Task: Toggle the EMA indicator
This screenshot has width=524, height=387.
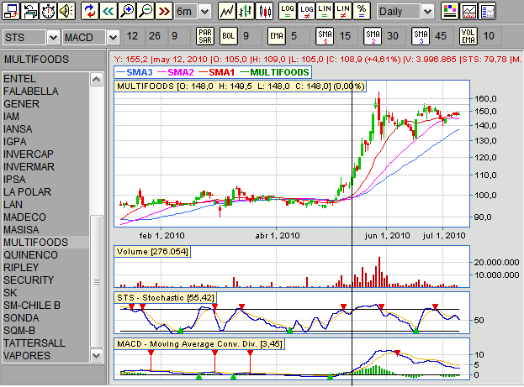Action: 277,36
